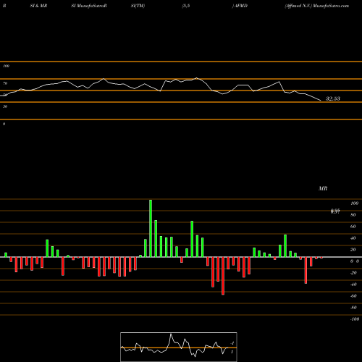Click the -100 label on the MR axis

(355, 319)
